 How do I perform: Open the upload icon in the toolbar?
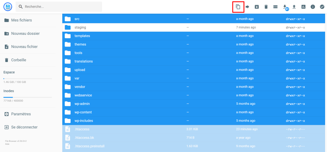point(294,7)
